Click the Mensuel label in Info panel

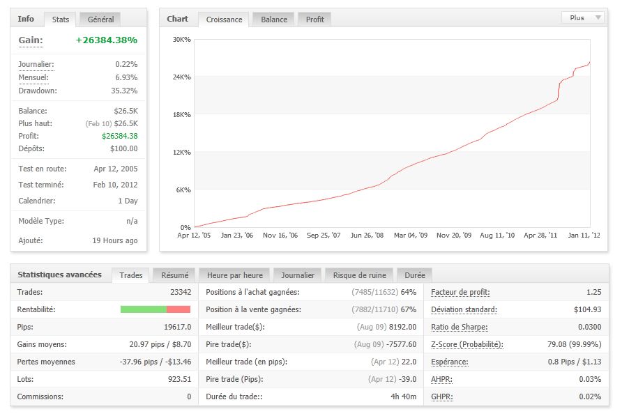(x=33, y=77)
